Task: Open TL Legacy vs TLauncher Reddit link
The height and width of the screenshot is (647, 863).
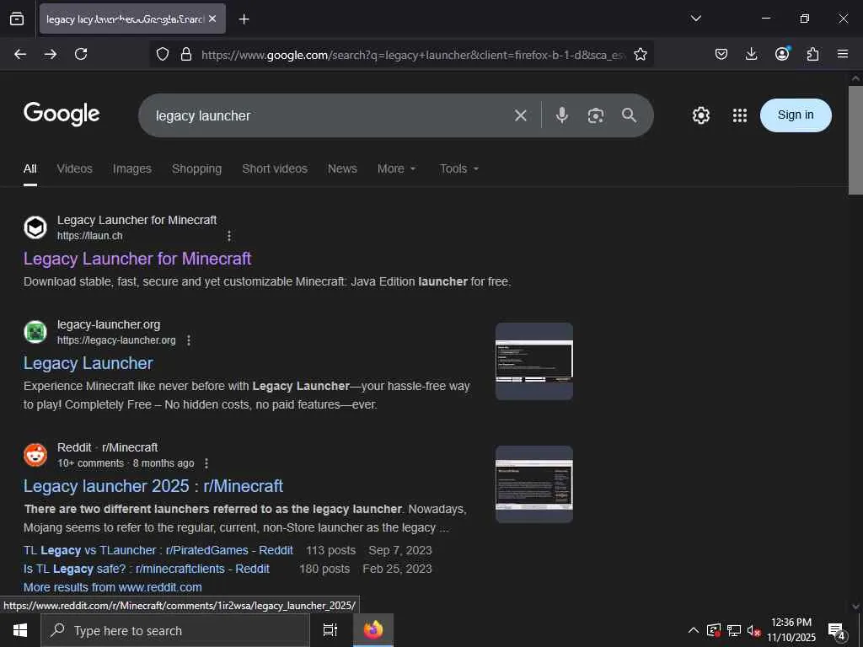Action: click(158, 550)
